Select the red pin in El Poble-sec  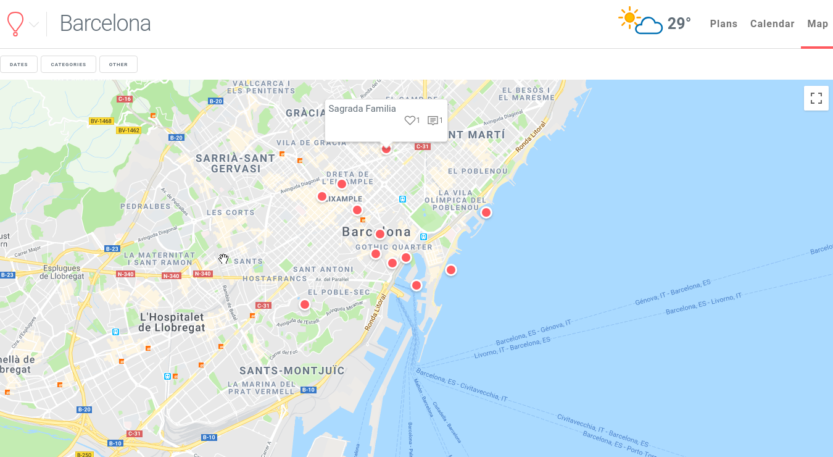click(305, 304)
